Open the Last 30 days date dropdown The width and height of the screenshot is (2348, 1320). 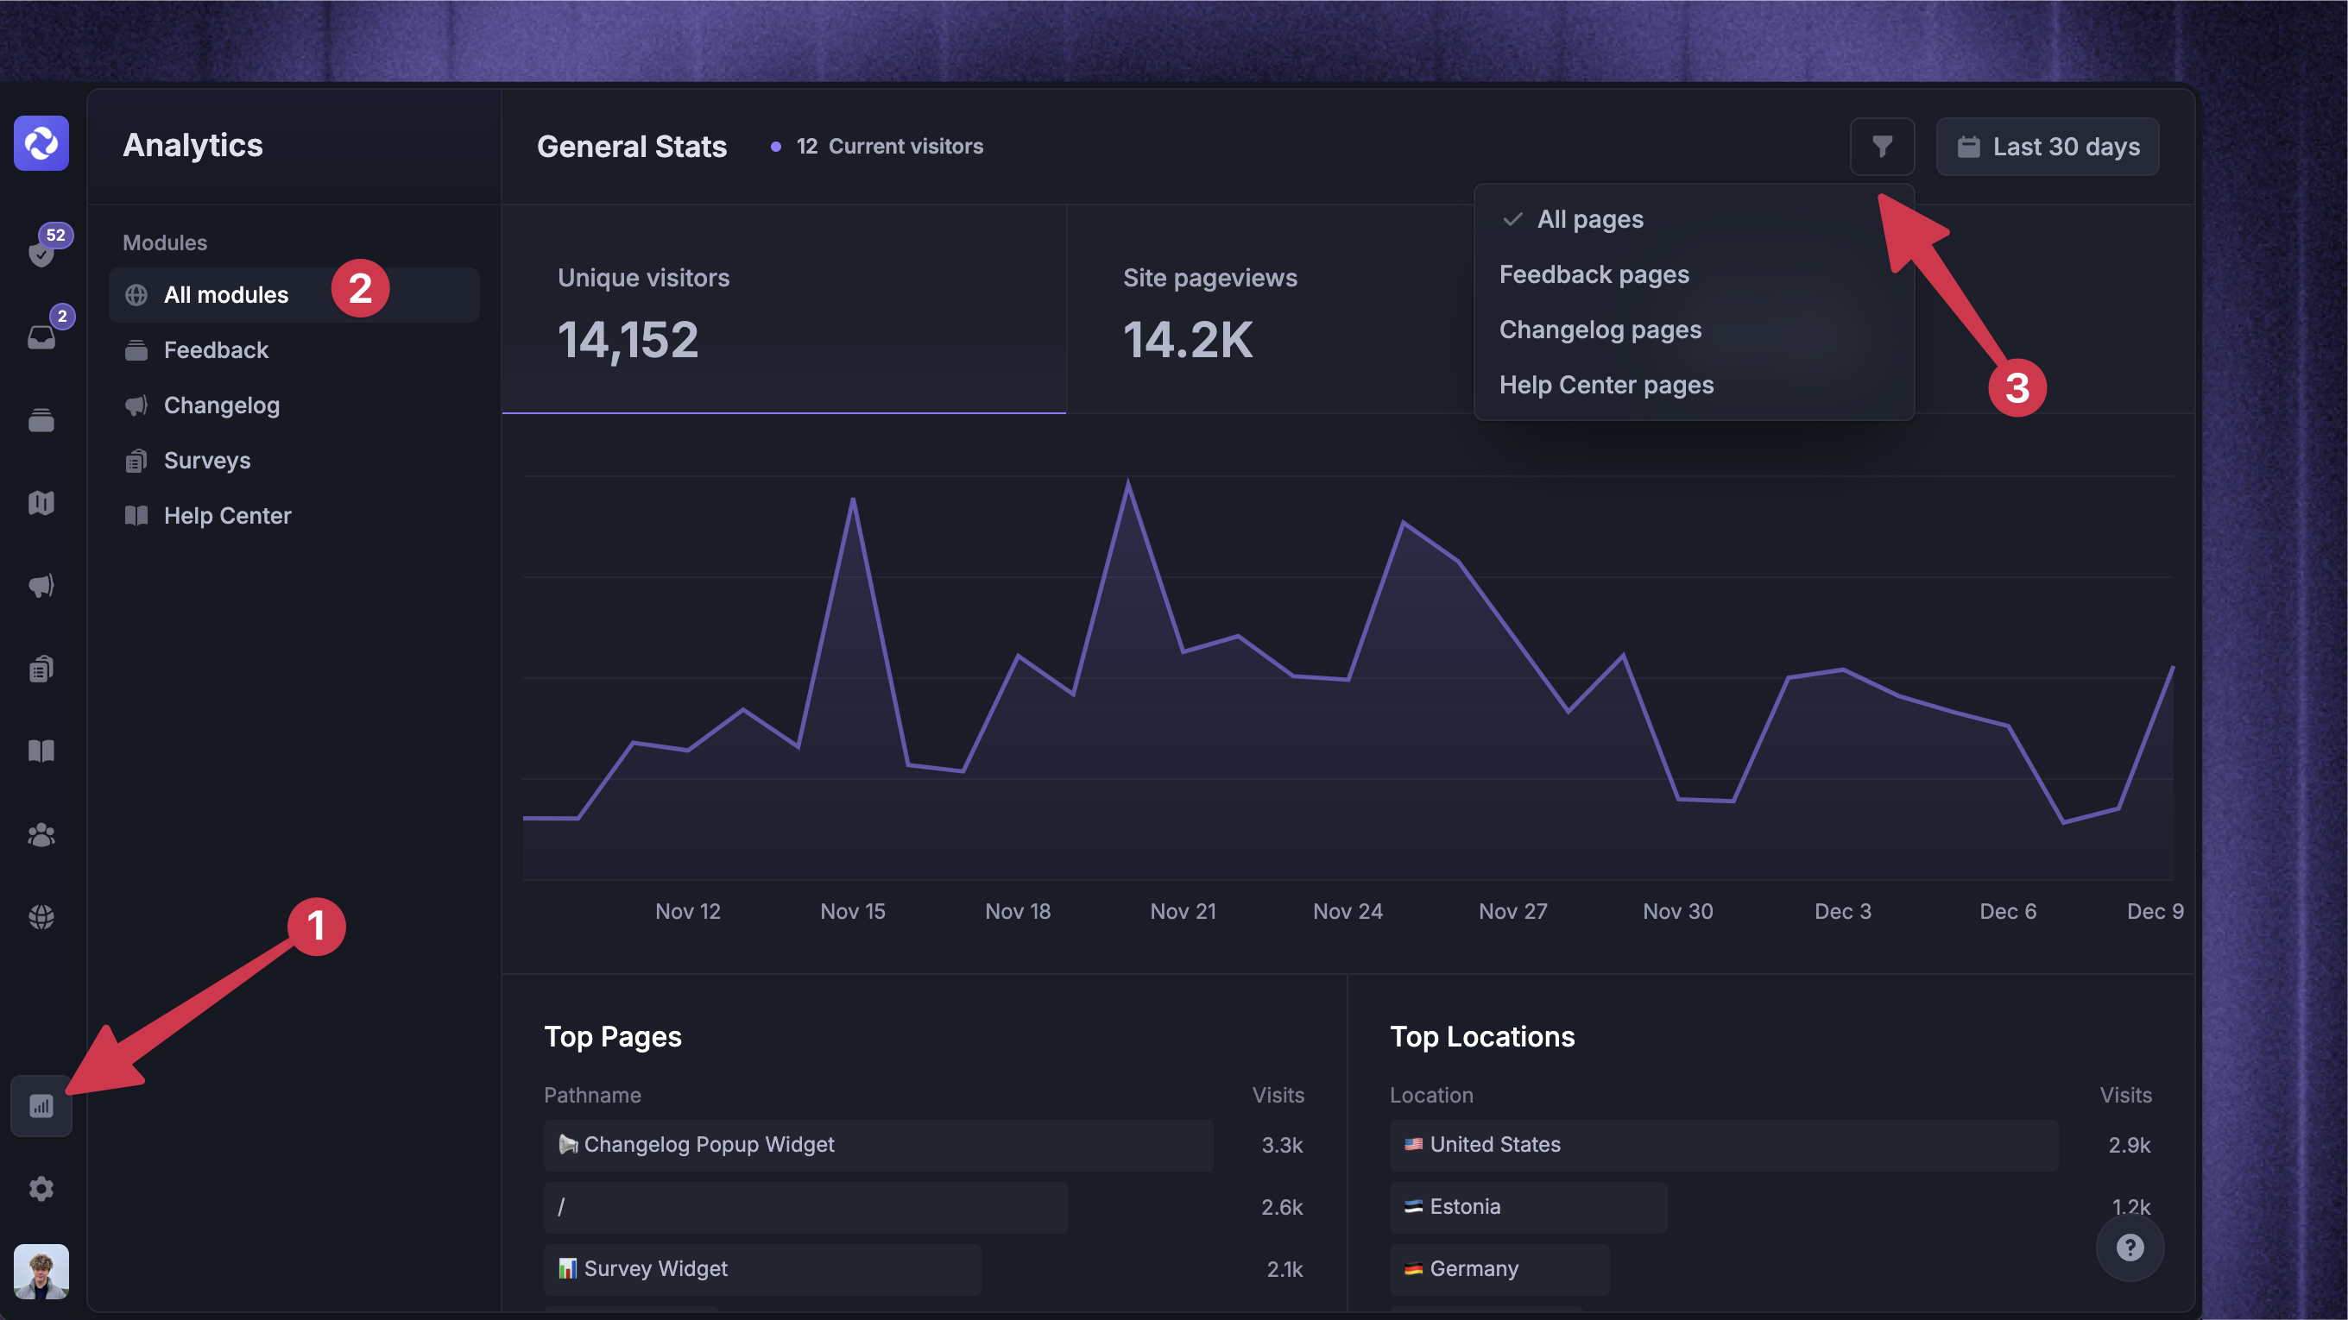click(x=2048, y=147)
